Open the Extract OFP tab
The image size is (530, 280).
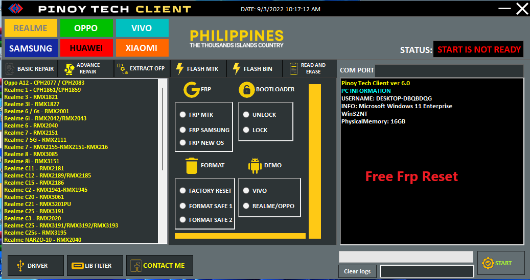tap(142, 69)
